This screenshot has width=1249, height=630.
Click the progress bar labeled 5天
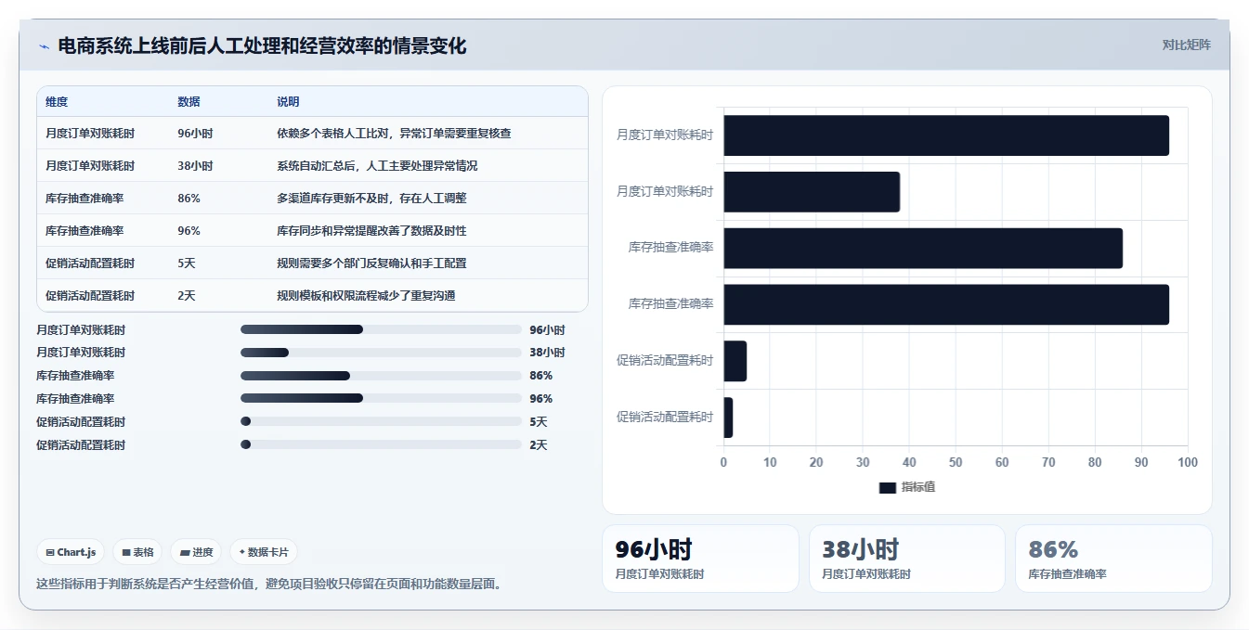[381, 421]
